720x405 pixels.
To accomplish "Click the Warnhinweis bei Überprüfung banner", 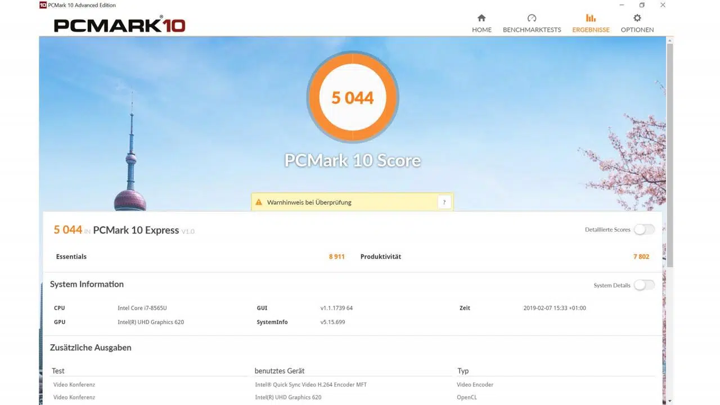I will point(352,202).
